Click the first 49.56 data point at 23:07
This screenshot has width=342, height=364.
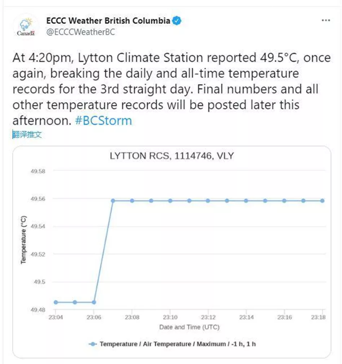(x=113, y=201)
